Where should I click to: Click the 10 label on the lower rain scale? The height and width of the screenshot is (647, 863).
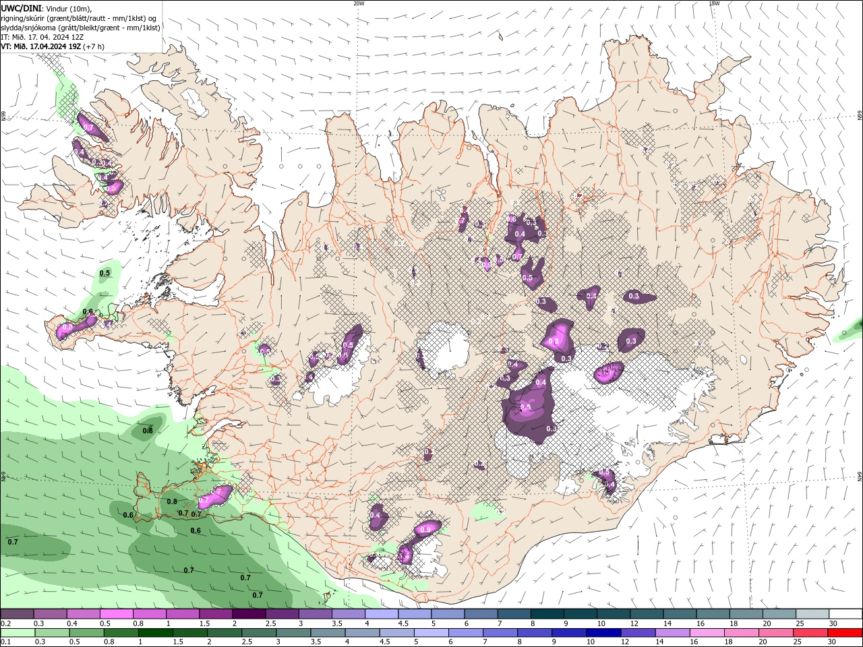coord(590,642)
